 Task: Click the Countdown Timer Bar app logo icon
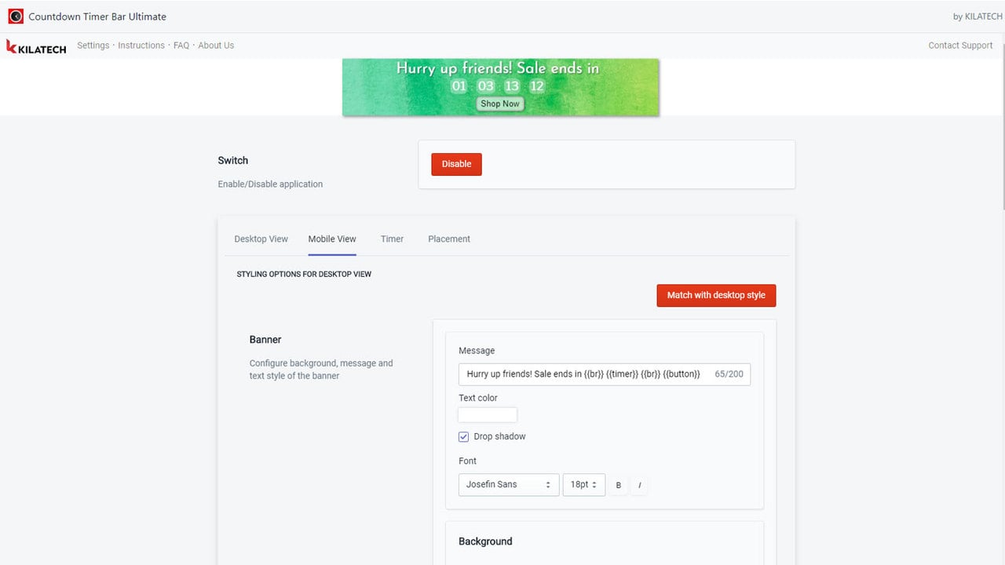(16, 16)
